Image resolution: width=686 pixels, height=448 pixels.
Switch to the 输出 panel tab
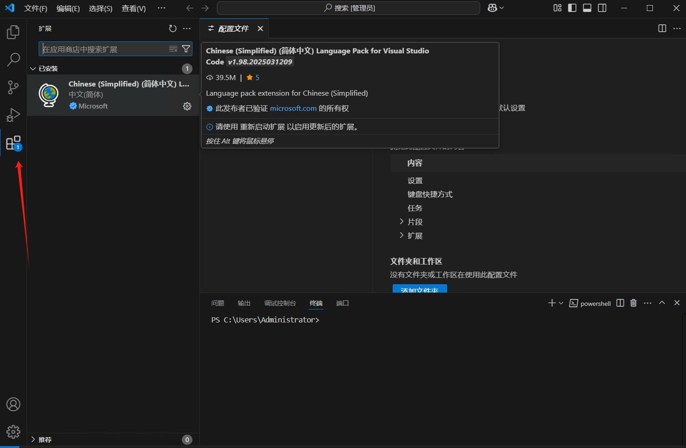(x=244, y=303)
